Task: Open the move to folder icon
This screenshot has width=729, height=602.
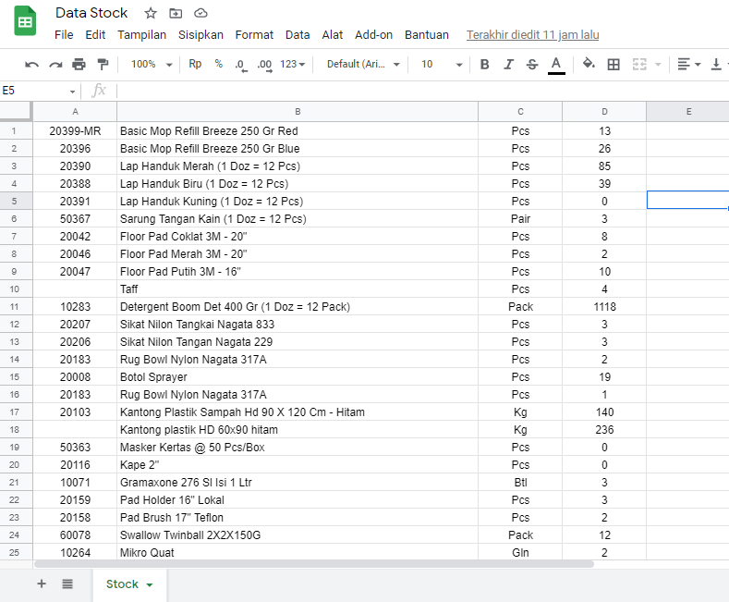Action: coord(176,13)
